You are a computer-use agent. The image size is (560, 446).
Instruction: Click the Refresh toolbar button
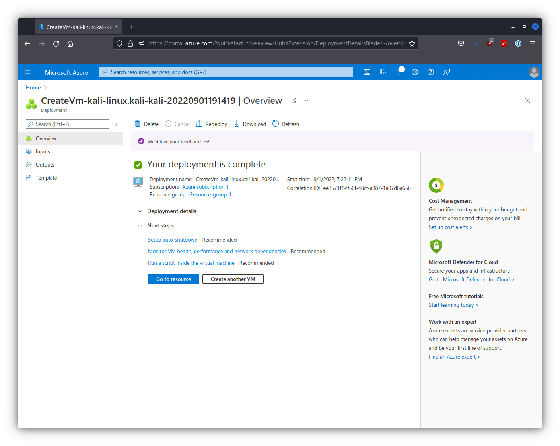pyautogui.click(x=286, y=124)
